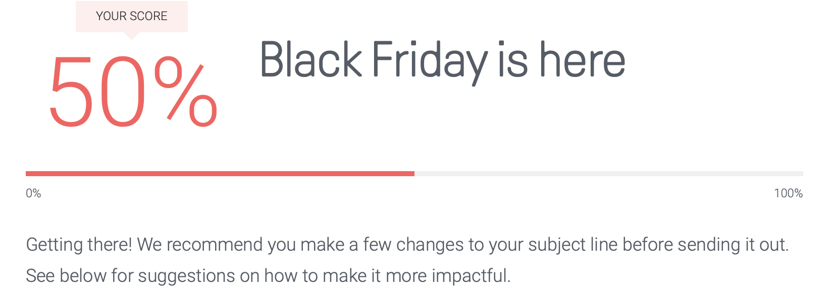Click the empty gray progress bar section

(606, 173)
